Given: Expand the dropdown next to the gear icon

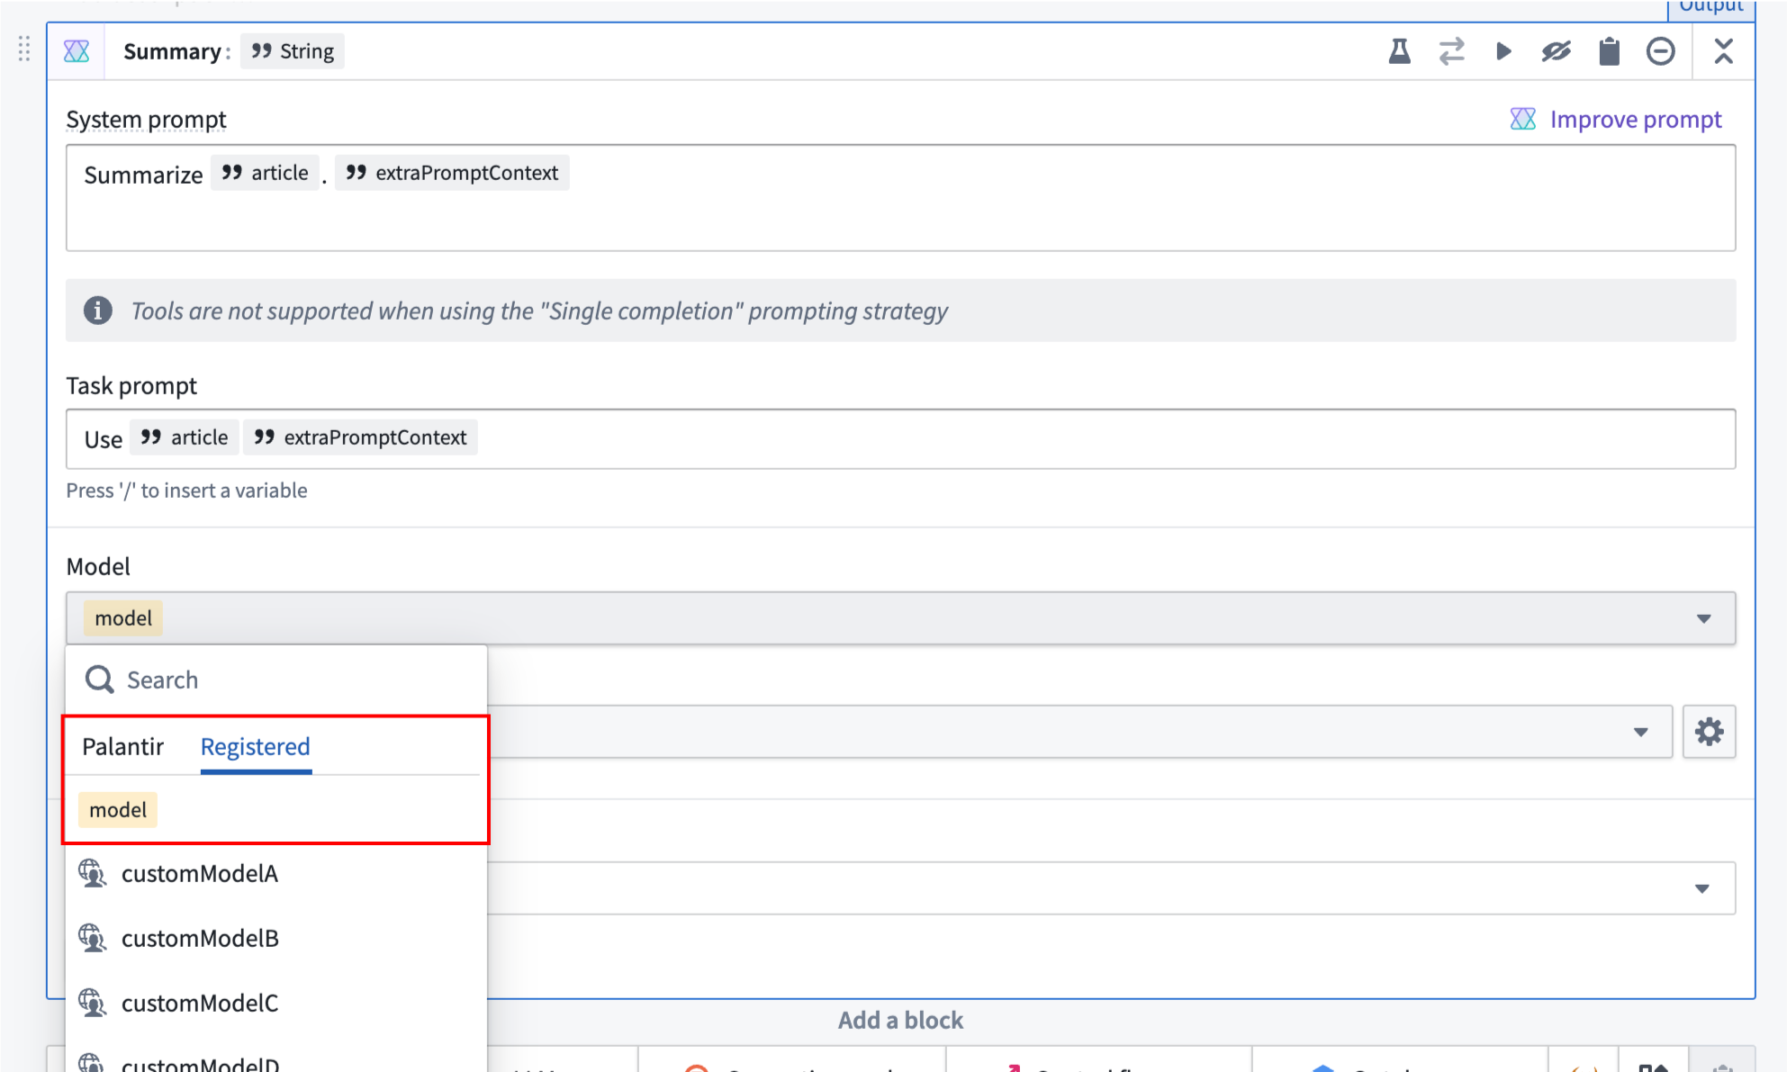Looking at the screenshot, I should [1643, 732].
